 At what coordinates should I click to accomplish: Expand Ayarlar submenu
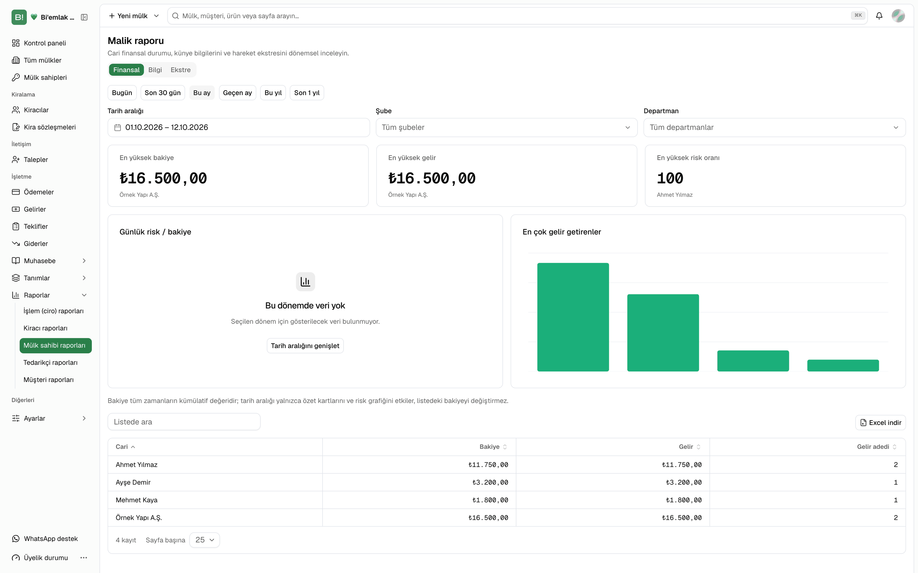[x=84, y=418]
